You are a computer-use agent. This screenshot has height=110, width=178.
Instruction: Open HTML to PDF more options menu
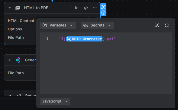(x=95, y=8)
